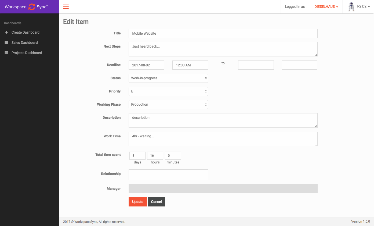Screen dimensions: 374x232
Task: Click the hamburger menu icon
Action: point(66,7)
